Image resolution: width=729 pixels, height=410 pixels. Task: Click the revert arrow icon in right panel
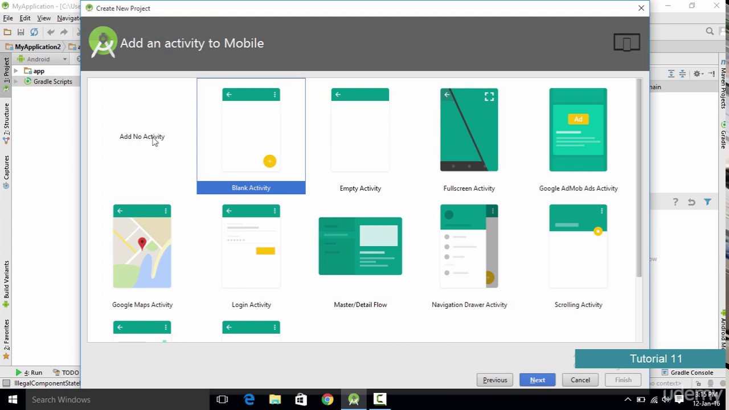[691, 202]
